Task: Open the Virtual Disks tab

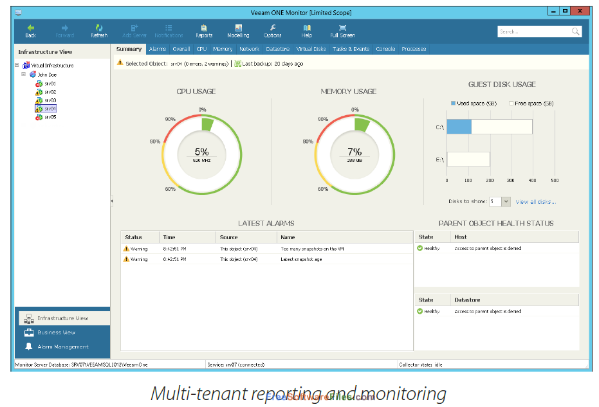Action: tap(311, 49)
